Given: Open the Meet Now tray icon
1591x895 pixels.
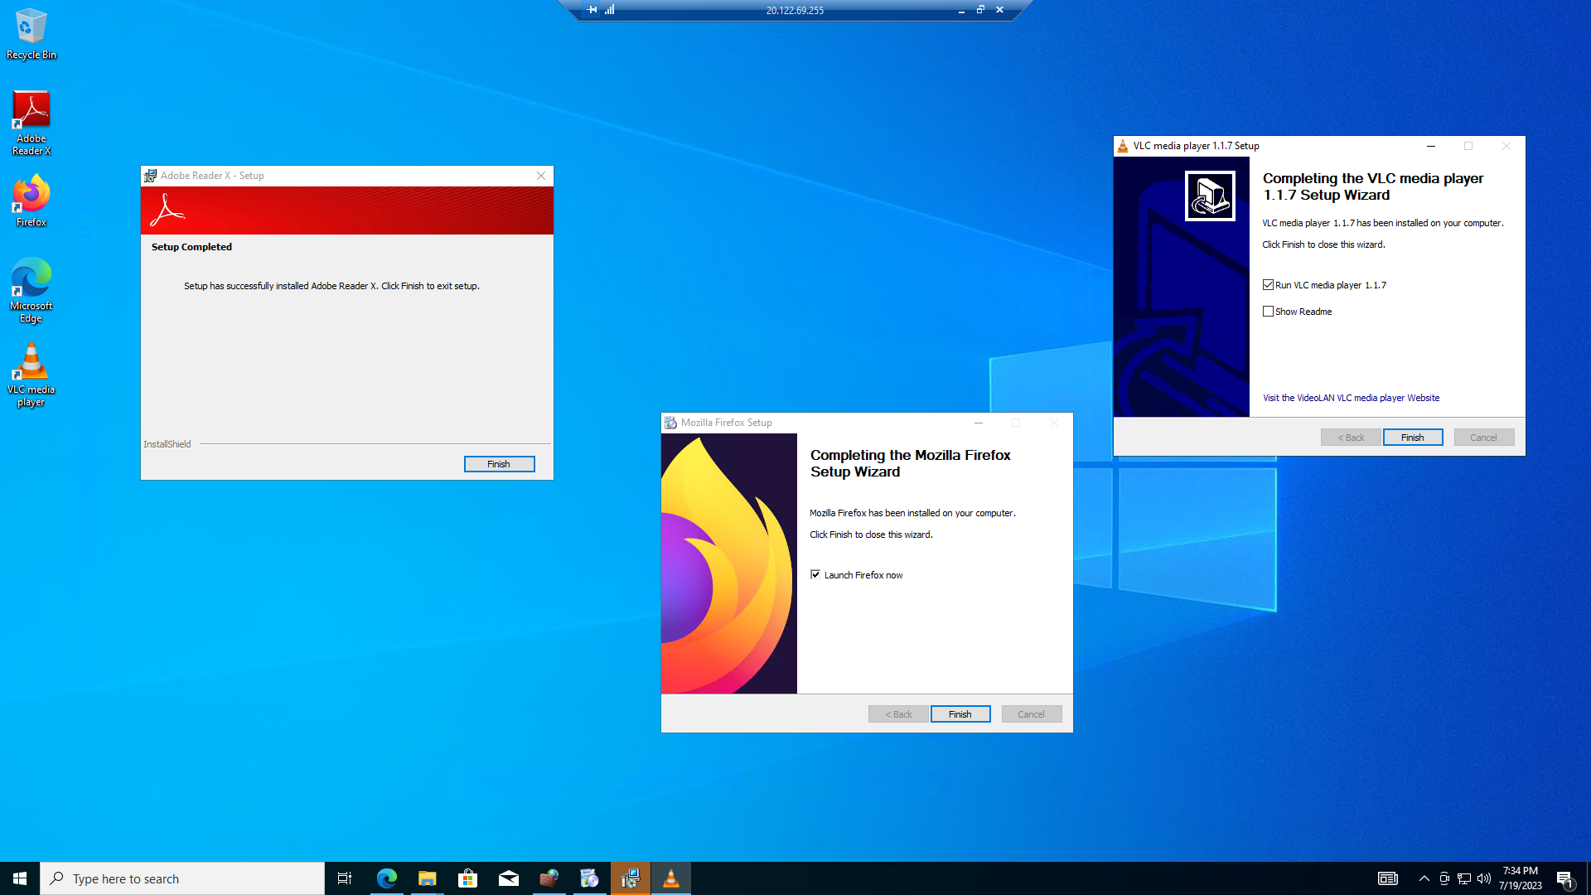Looking at the screenshot, I should point(1444,878).
